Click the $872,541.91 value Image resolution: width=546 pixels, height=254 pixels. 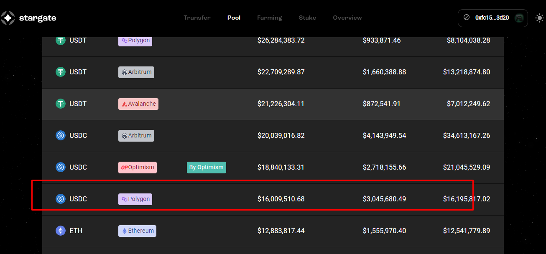tap(382, 104)
